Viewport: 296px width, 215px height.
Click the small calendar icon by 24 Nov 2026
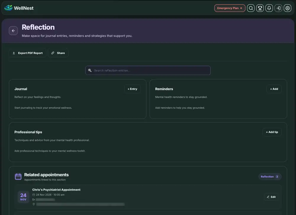click(x=34, y=195)
